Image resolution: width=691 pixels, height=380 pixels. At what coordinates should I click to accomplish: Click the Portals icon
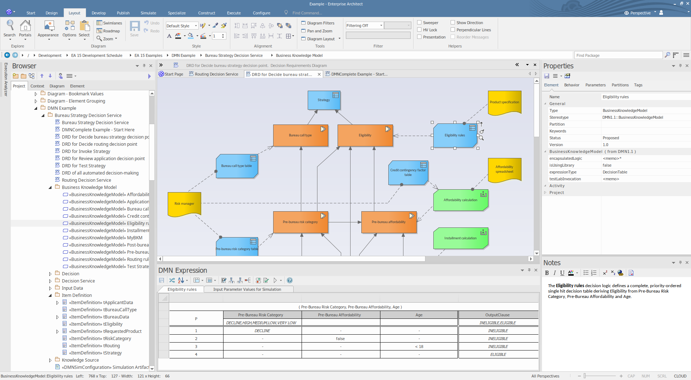pos(25,29)
